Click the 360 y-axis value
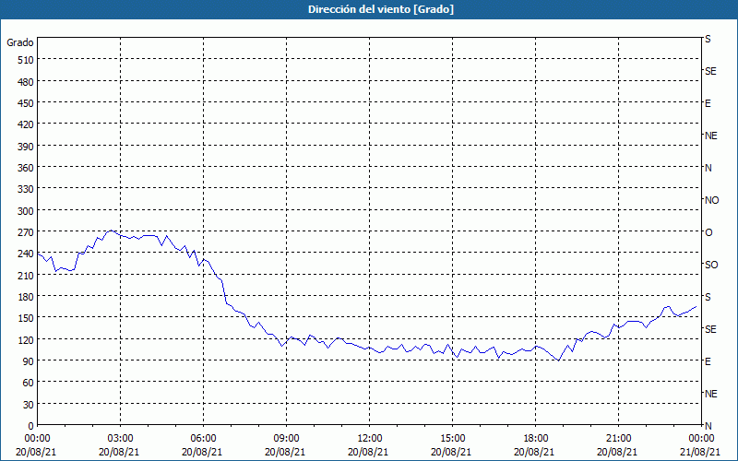This screenshot has height=461, width=738. [26, 168]
